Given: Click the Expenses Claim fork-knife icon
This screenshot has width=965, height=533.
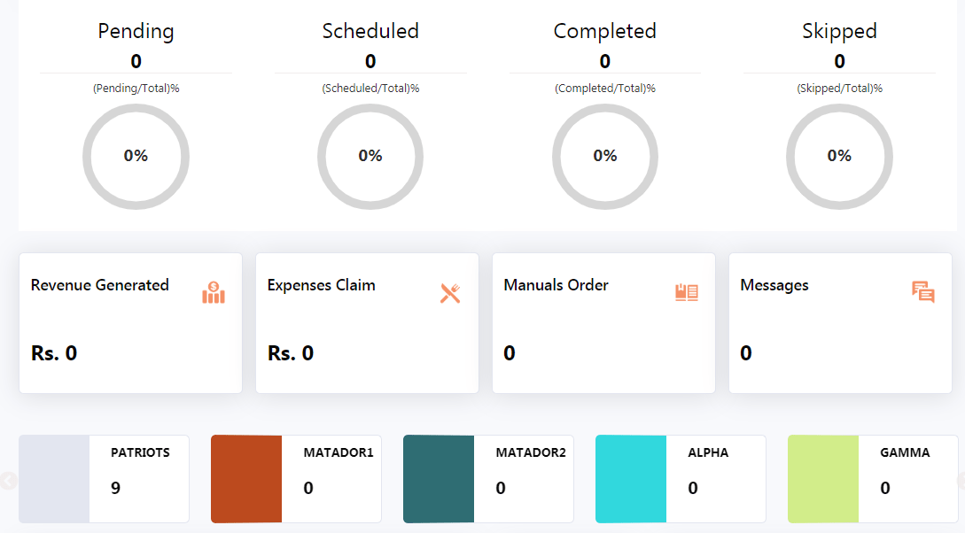Looking at the screenshot, I should (450, 293).
